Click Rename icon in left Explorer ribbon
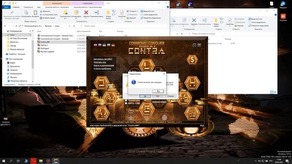 [x=97, y=13]
